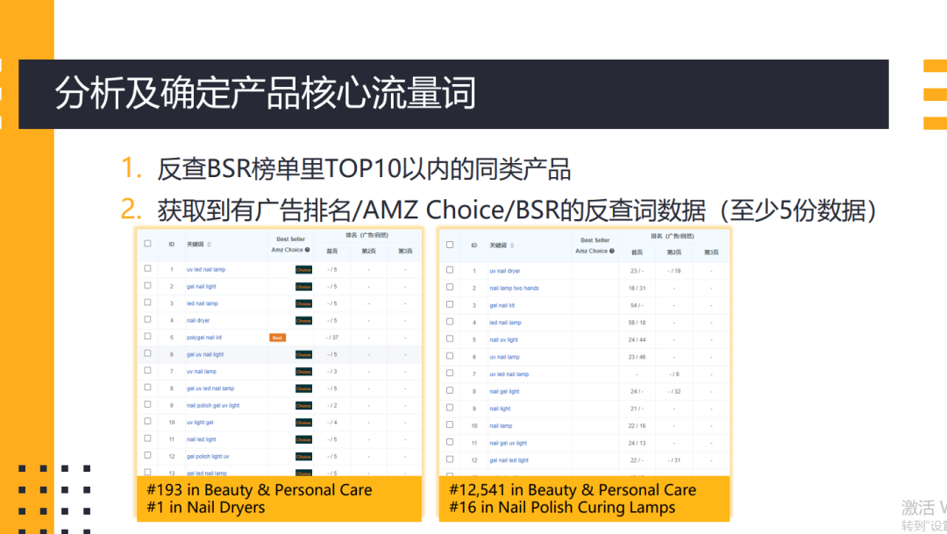Click the sort arrows on right table 关键词 column

pos(513,246)
